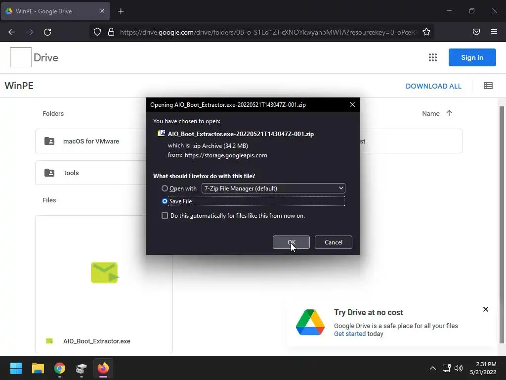Close the download dialog with X
506x380 pixels.
(352, 104)
